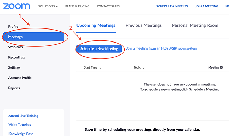Open Contact Sales page
This screenshot has height=136, width=229.
click(108, 6)
